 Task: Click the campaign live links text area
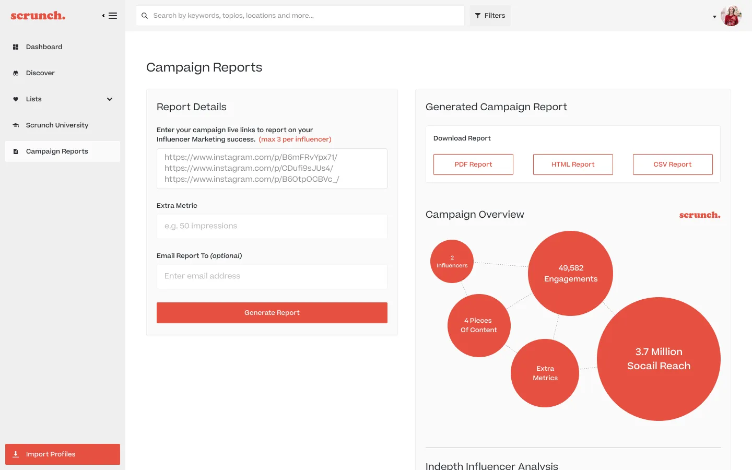click(x=272, y=169)
